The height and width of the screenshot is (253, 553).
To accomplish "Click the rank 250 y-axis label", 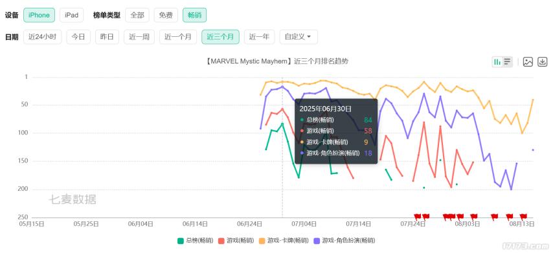I will click(x=23, y=217).
